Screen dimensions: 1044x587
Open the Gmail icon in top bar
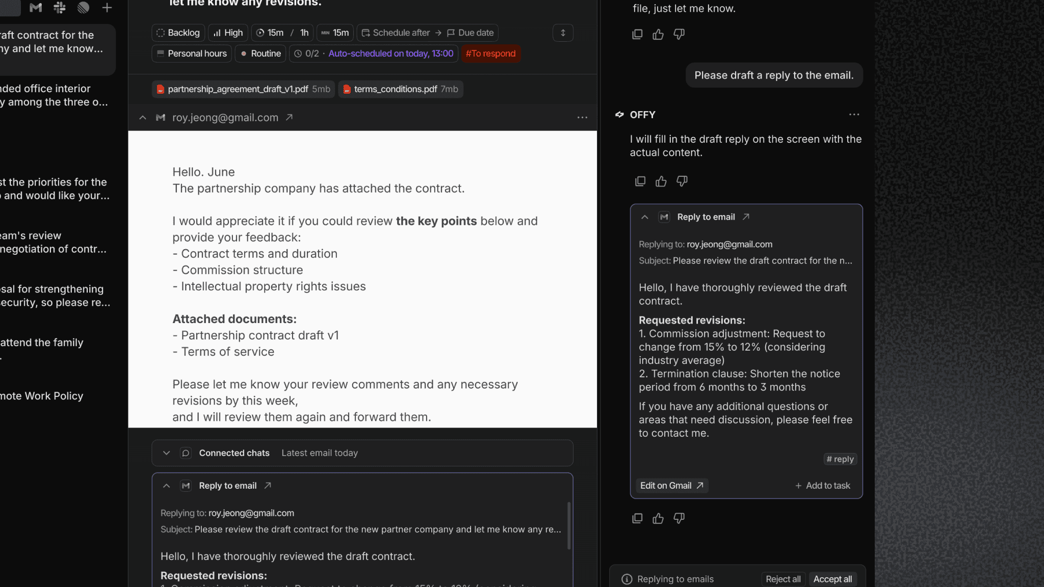36,8
